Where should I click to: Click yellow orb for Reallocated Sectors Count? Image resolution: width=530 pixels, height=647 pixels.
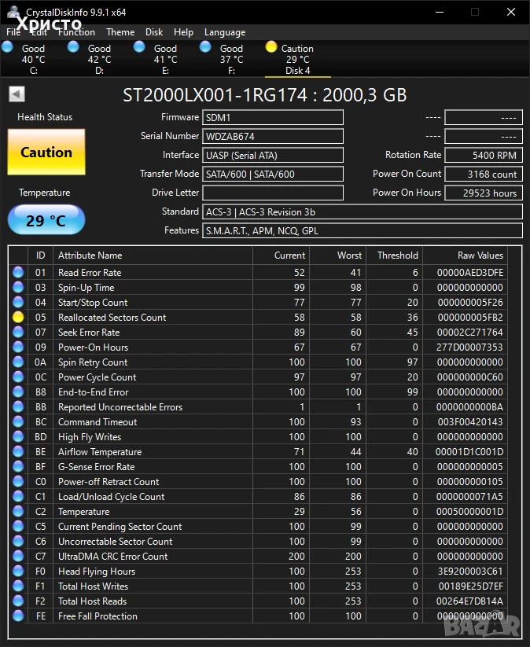[18, 318]
